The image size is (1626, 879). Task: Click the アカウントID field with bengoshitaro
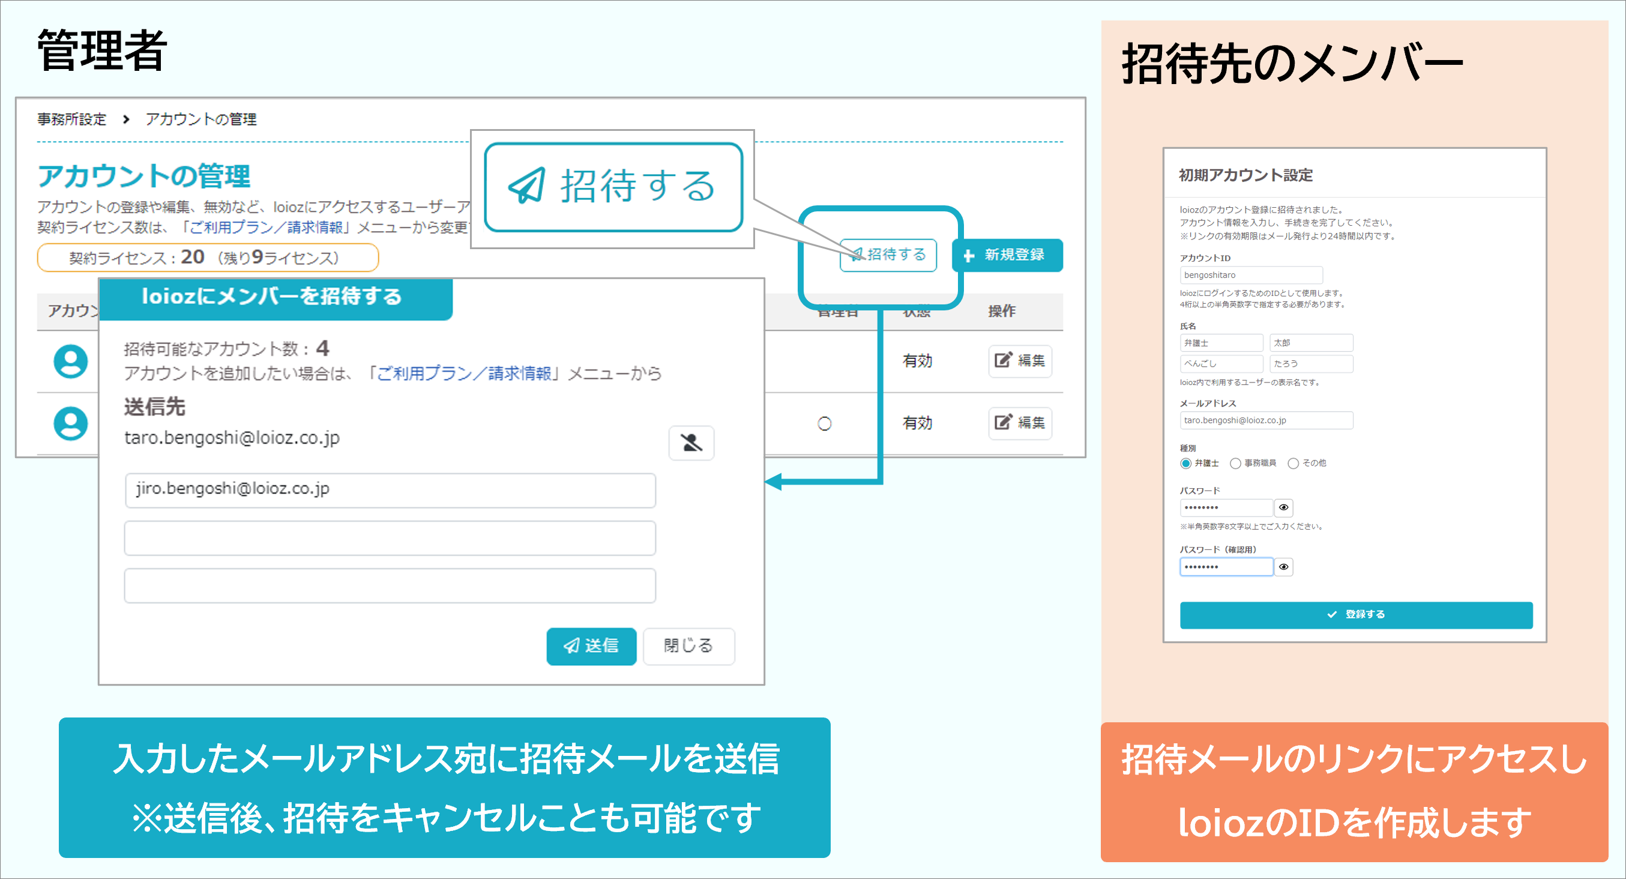click(x=1251, y=276)
